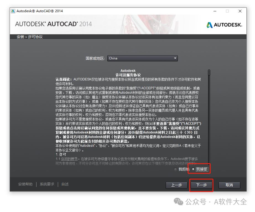Image resolution: width=255 pixels, height=212 pixels.
Task: Click the 安装 > 许可协议 breadcrumb text
Action: [30, 37]
